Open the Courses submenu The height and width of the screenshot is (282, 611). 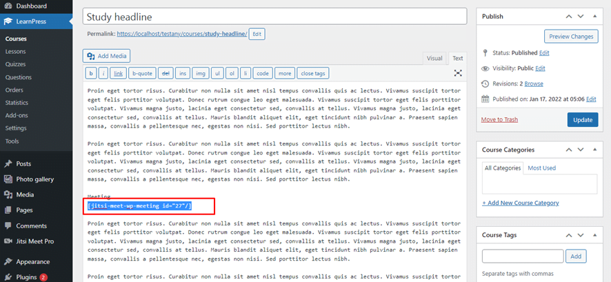pos(16,39)
